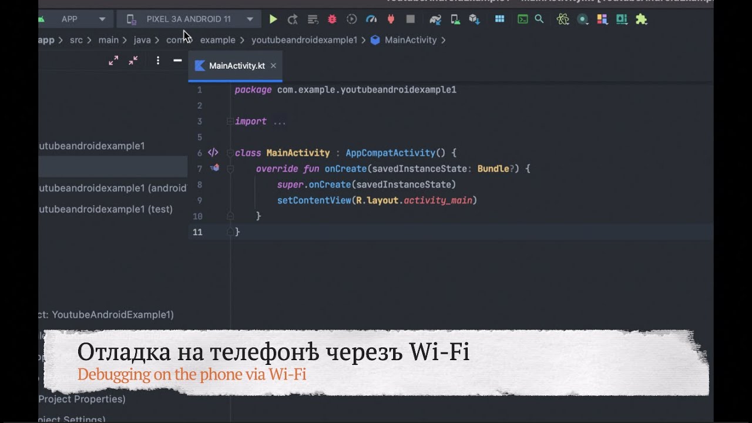Select the first youtubeandroidexample1 package row
752x423 pixels.
click(113, 146)
